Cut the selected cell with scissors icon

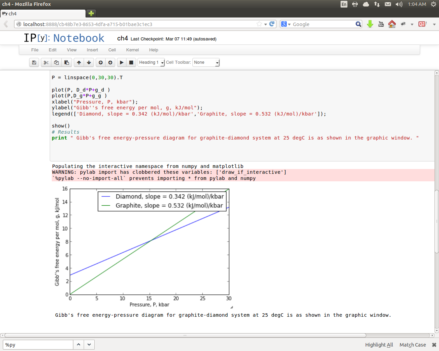46,62
